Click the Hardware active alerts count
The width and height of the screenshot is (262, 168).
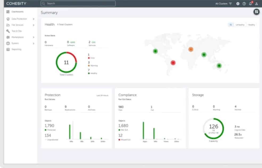tap(45, 42)
